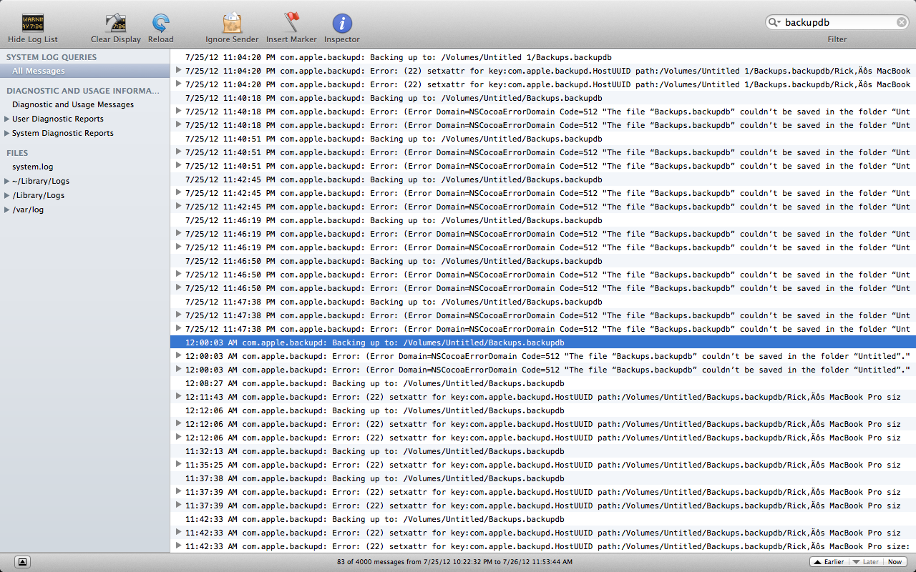The image size is (916, 572).
Task: Expand 12:11:43 AM setxattr error row
Action: [x=178, y=396]
